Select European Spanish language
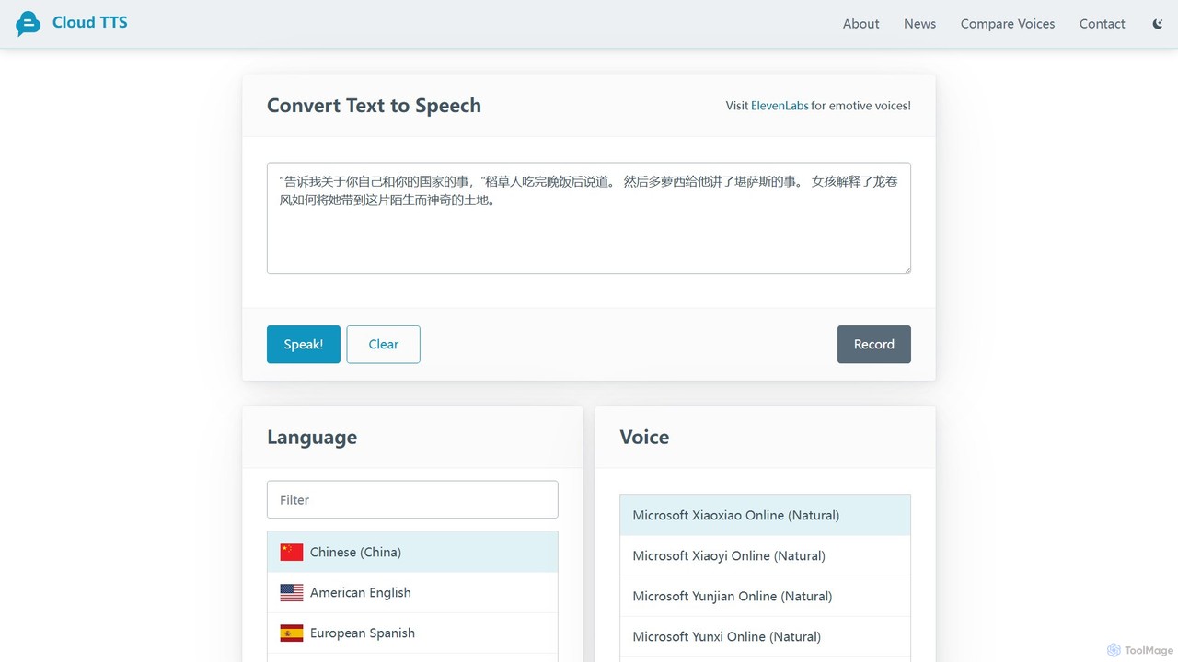This screenshot has height=662, width=1178. coord(412,633)
